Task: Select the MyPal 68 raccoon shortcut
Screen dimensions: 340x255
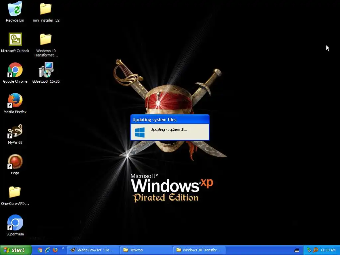Action: tap(15, 134)
